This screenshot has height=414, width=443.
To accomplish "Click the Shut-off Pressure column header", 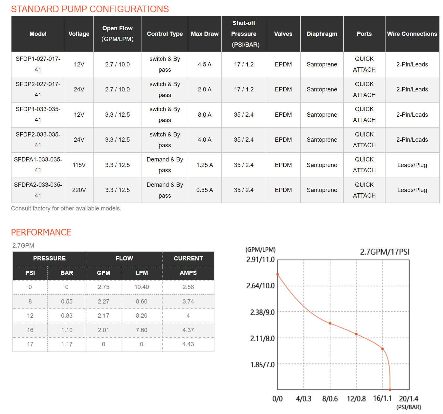I will click(244, 34).
